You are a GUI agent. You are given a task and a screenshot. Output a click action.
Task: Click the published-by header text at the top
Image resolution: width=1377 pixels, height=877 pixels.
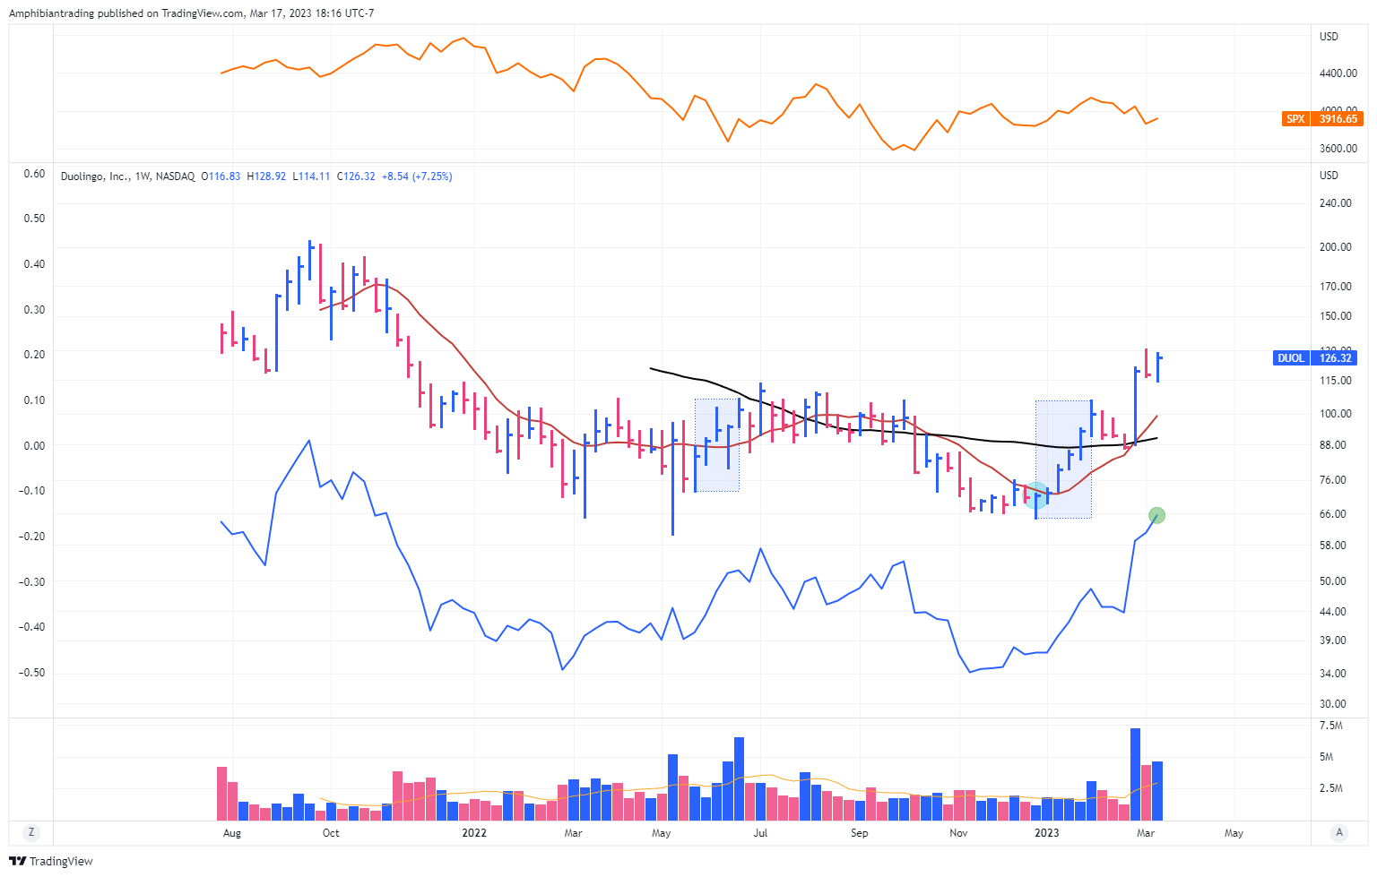pos(192,13)
